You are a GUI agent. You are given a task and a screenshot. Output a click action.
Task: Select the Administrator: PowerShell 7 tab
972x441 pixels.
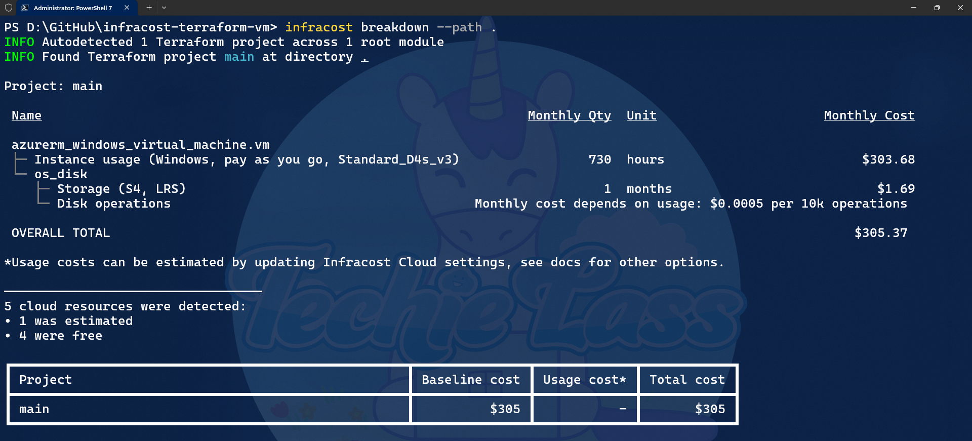point(72,8)
